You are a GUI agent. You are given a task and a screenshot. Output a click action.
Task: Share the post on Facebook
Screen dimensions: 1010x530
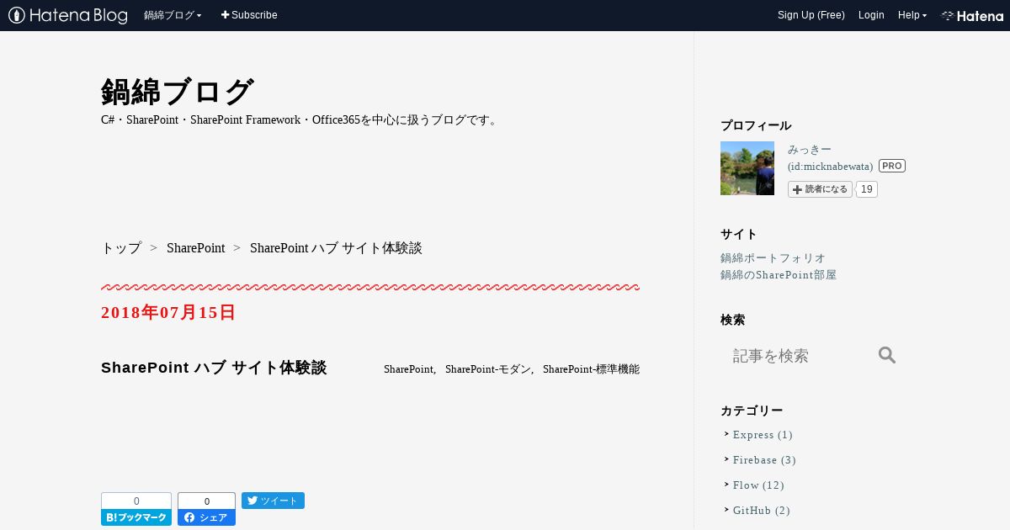206,517
